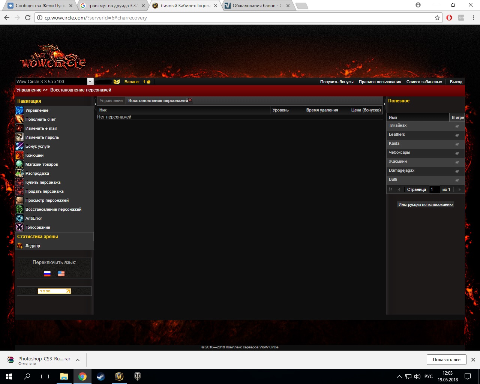The image size is (480, 384).
Task: Switch language using the Russian flag
Action: [x=47, y=273]
